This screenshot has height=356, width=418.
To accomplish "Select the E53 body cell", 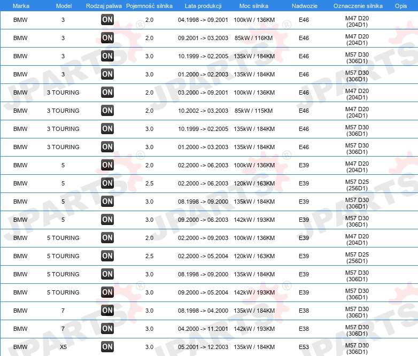I will pyautogui.click(x=304, y=347).
